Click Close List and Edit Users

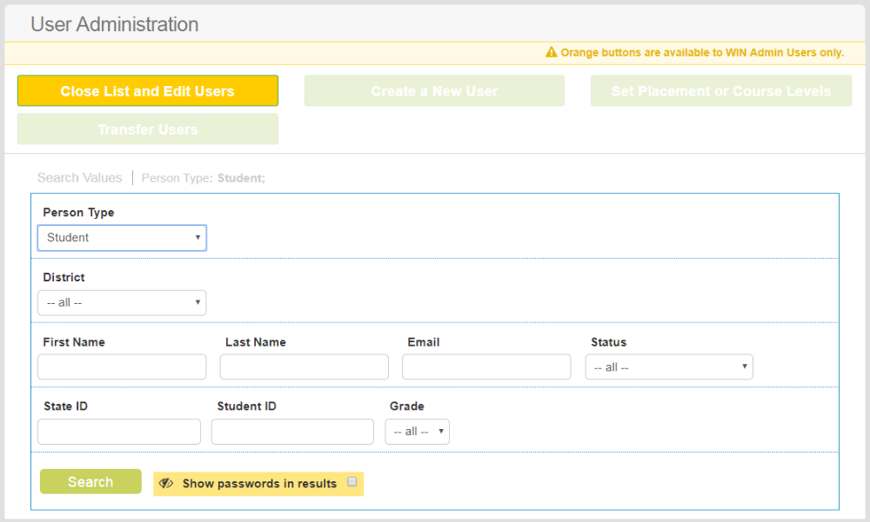pos(147,90)
